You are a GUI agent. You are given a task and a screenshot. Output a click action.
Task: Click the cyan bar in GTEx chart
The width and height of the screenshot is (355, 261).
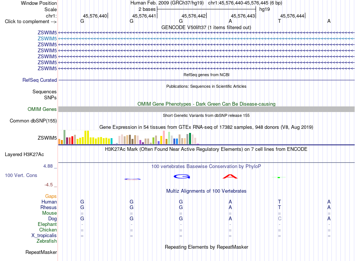tap(111, 142)
